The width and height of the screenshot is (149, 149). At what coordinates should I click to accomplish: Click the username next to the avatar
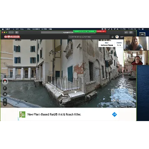(122, 37)
